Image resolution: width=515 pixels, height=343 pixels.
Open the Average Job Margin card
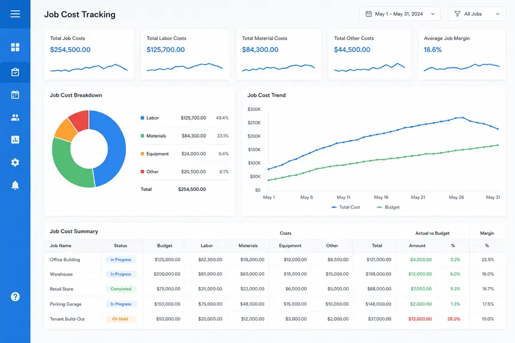coord(462,54)
